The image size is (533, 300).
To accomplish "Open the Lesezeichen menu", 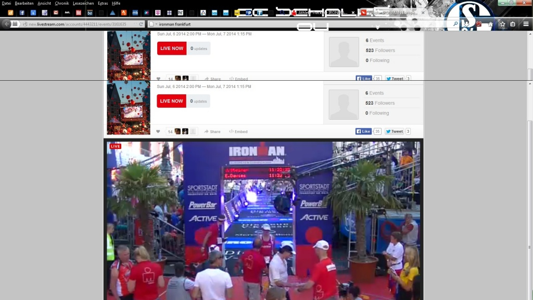I will tap(83, 3).
